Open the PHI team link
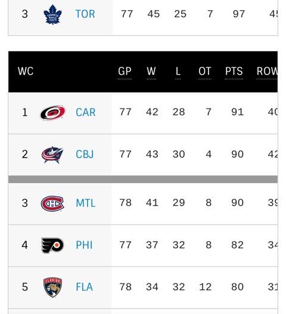The image size is (286, 314). 84,245
